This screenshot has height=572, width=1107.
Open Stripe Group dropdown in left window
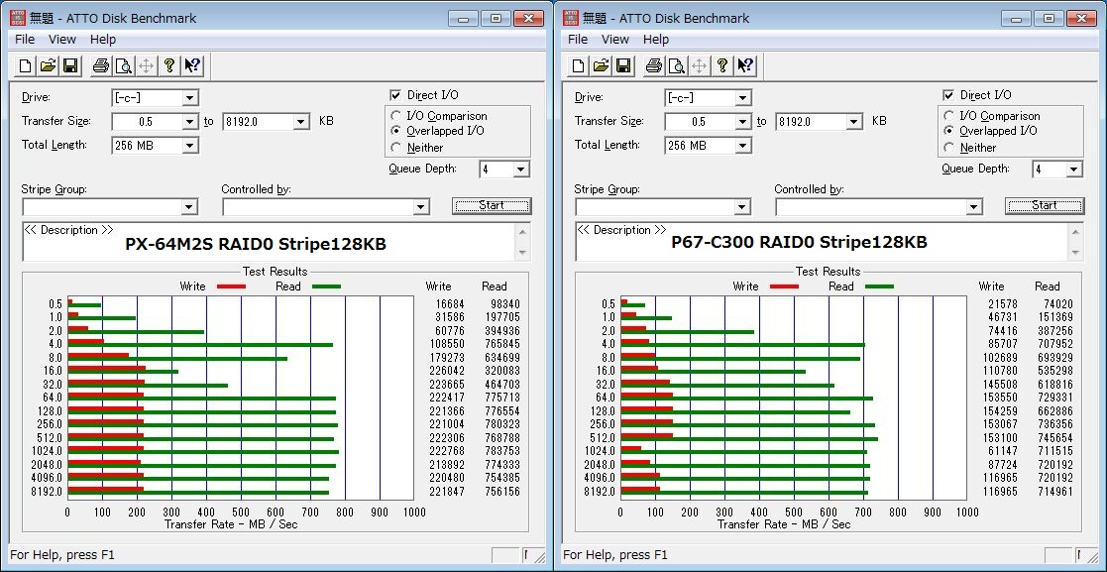[189, 207]
